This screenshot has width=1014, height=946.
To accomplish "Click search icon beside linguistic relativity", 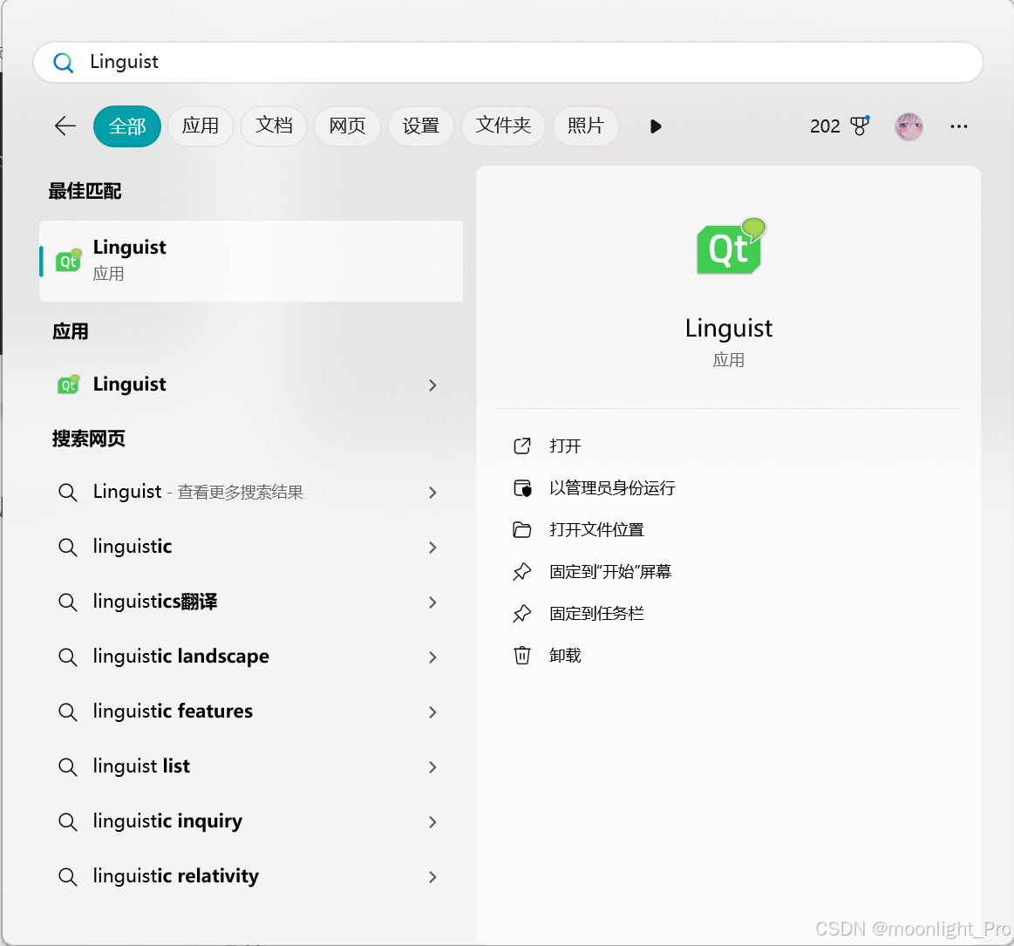I will click(x=68, y=877).
